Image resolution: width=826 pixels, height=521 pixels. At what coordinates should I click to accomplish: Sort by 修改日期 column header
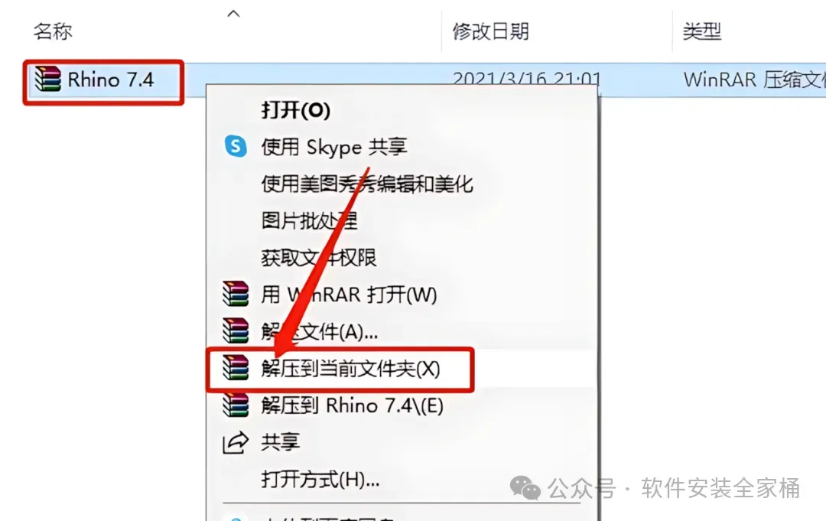[x=490, y=31]
